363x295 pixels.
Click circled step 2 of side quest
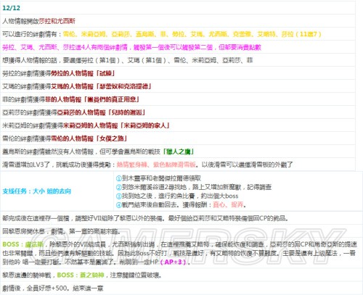coord(194,187)
